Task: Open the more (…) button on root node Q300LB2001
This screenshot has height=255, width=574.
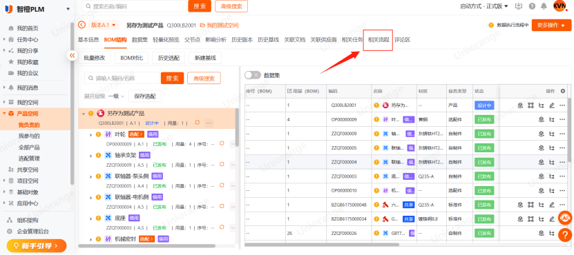Action: click(209, 123)
